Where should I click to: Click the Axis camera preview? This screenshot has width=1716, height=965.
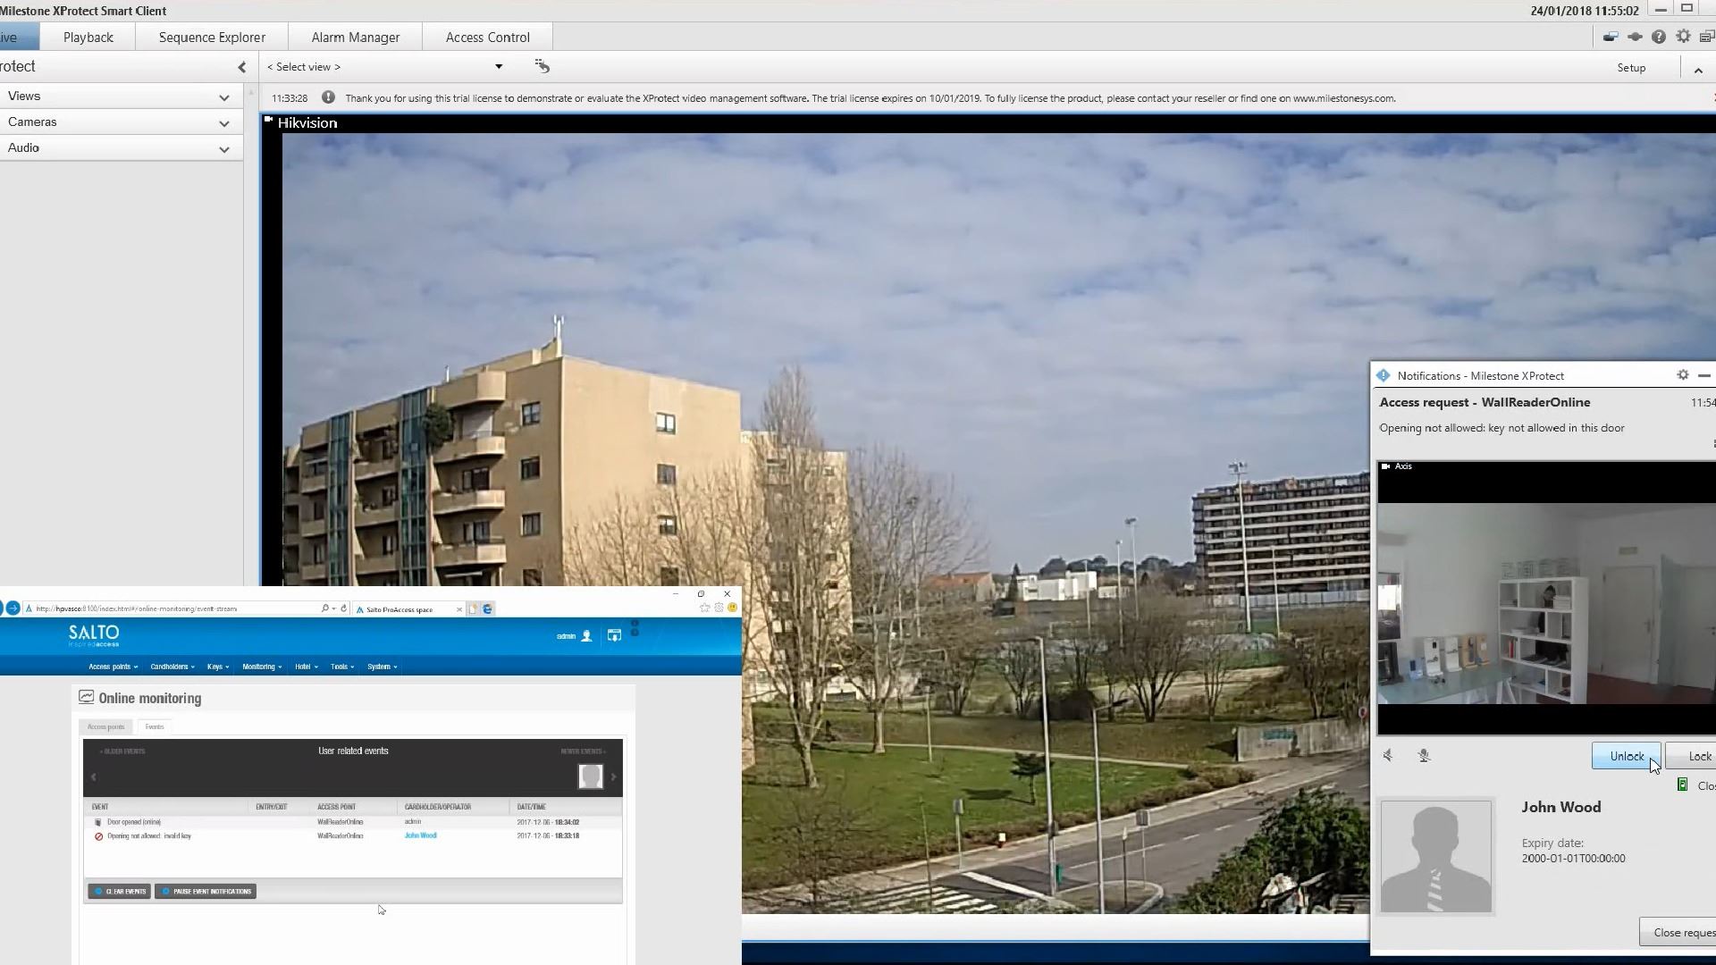tap(1546, 598)
